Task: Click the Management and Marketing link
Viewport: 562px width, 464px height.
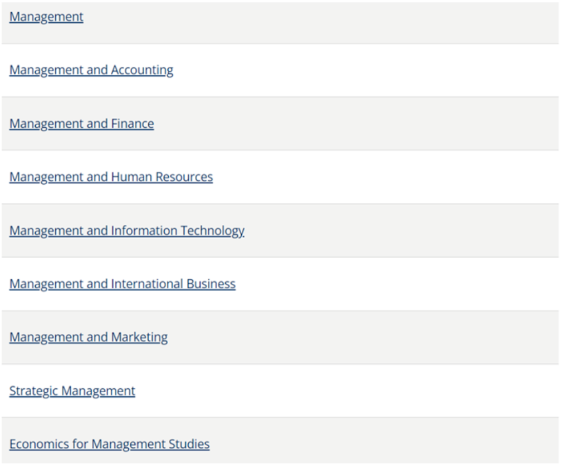Action: click(x=88, y=337)
